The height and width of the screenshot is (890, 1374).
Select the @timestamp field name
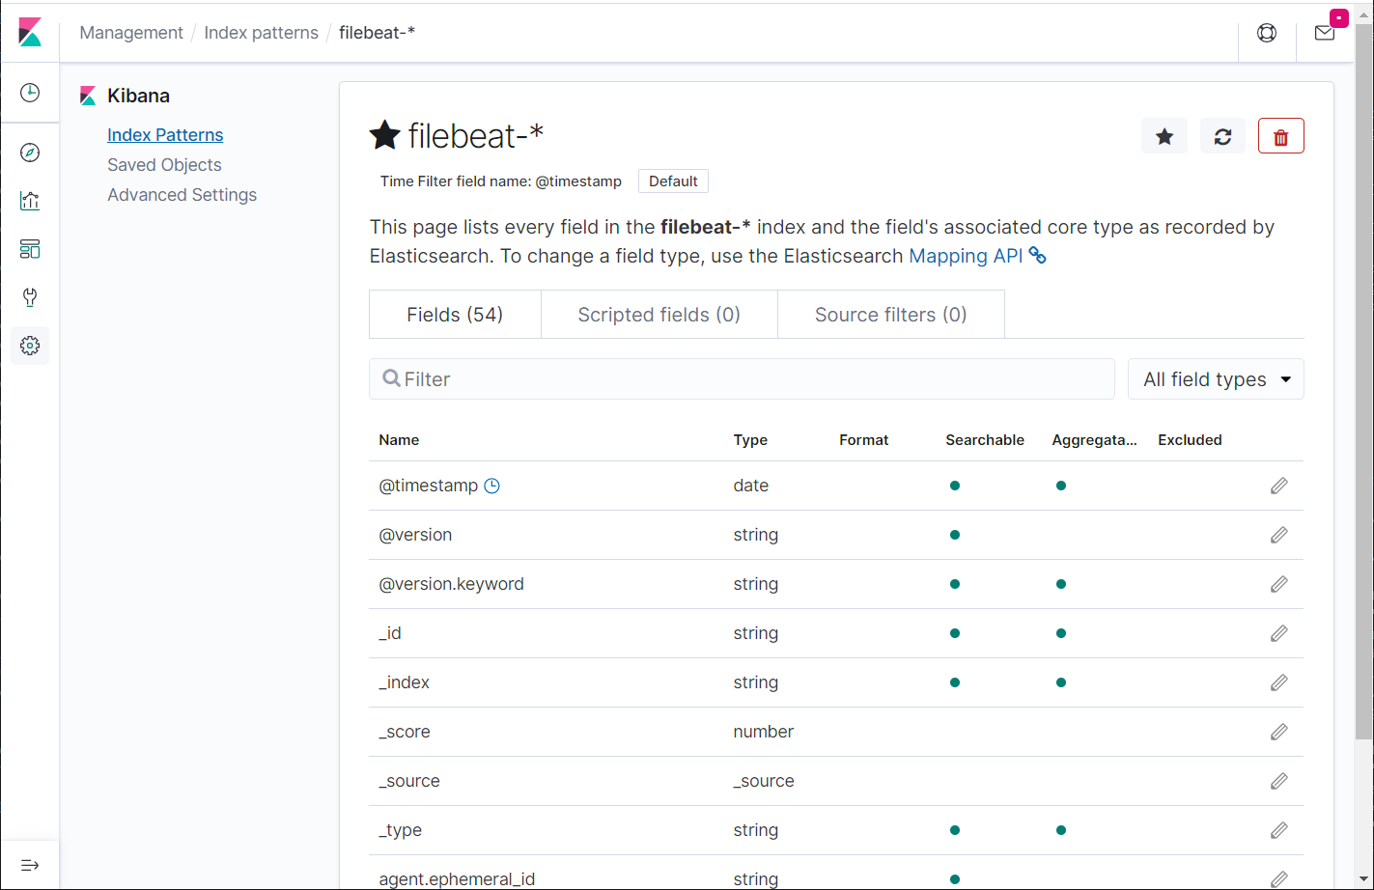[x=428, y=486]
